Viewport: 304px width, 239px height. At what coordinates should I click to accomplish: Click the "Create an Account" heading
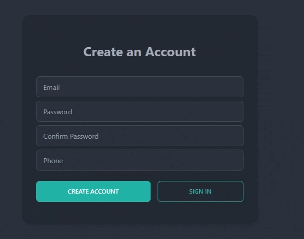(x=140, y=52)
